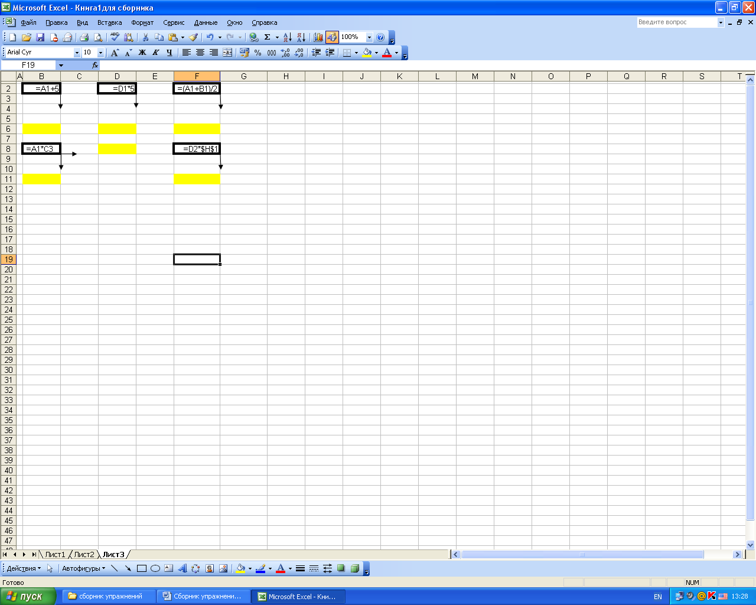Open the font name dropdown
This screenshot has width=756, height=605.
point(77,53)
